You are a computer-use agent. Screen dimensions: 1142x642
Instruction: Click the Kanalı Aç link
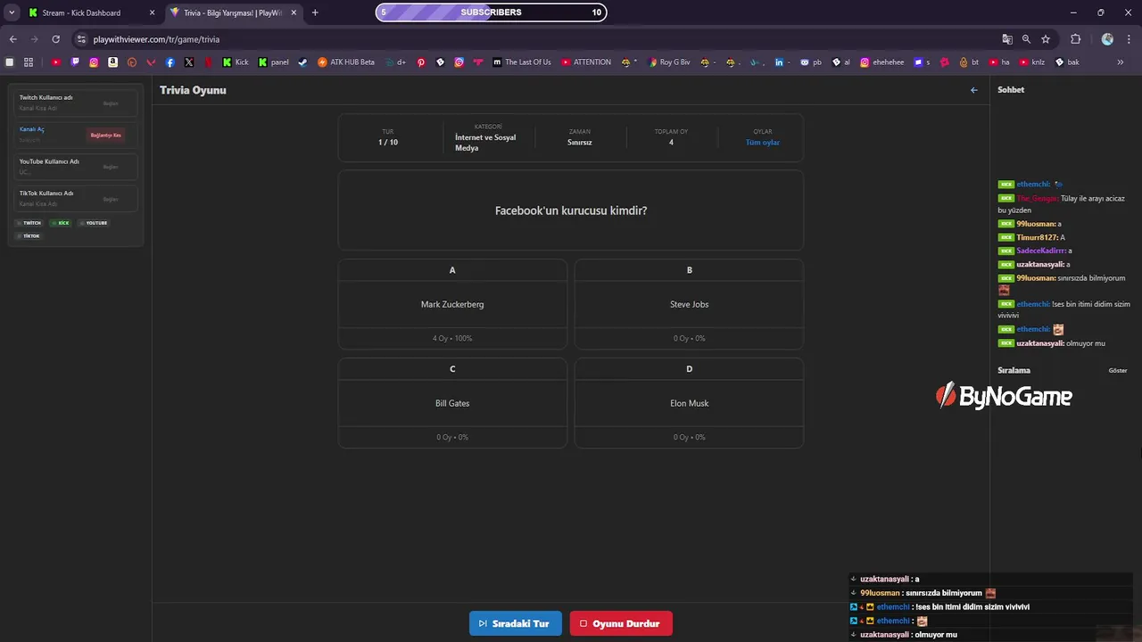tap(32, 129)
